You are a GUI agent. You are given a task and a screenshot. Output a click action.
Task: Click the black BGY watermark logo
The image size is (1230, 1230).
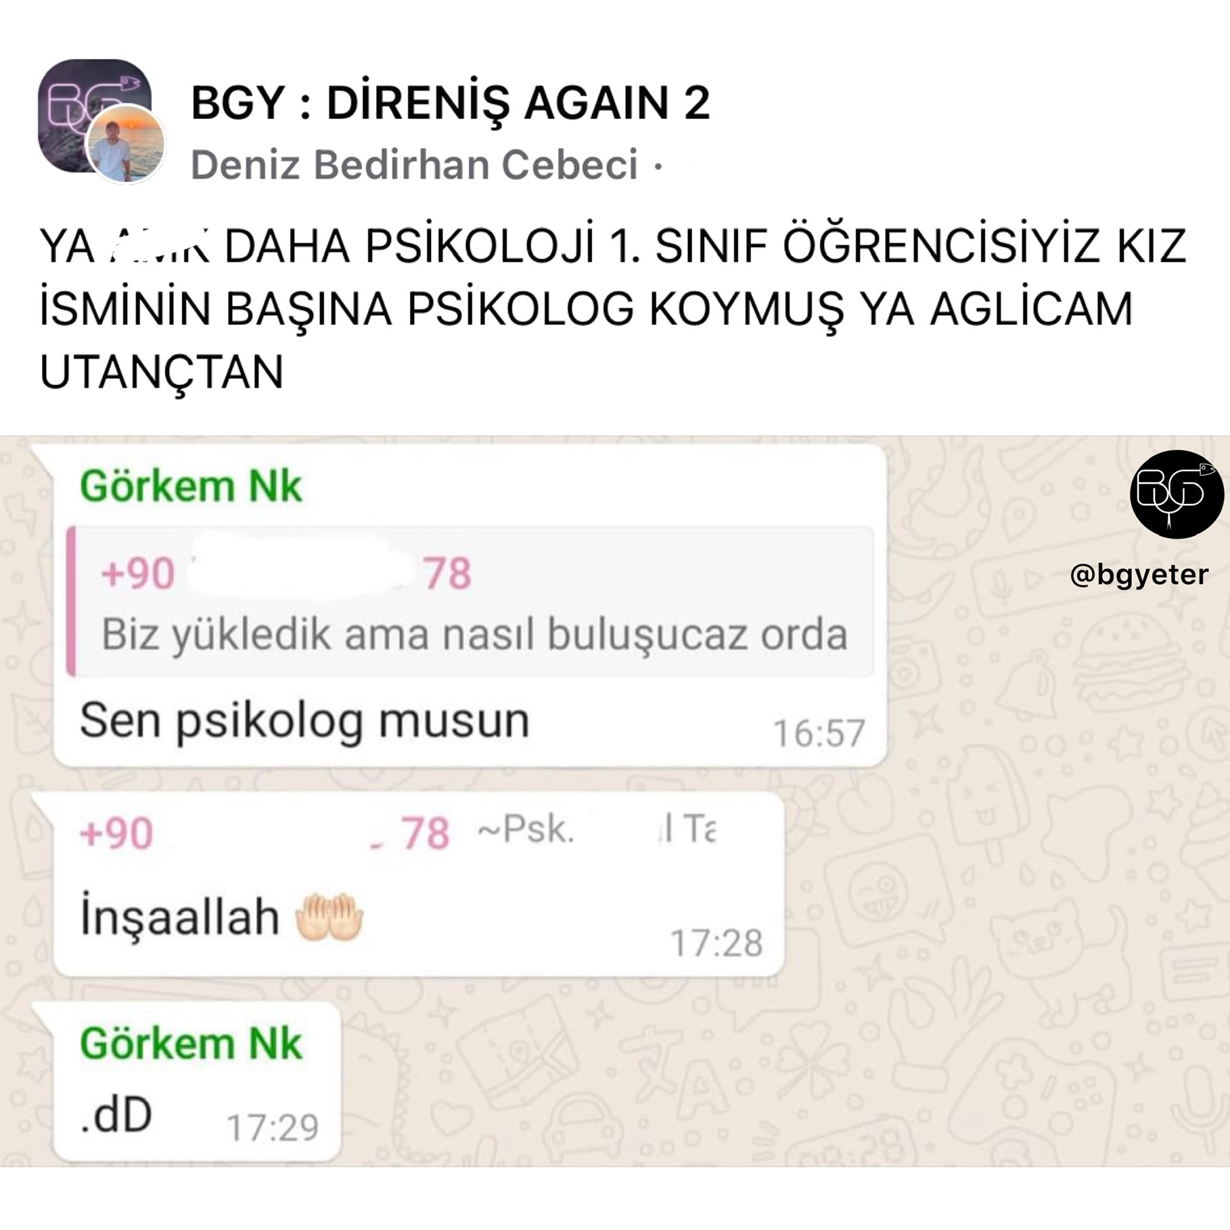pos(1177,495)
